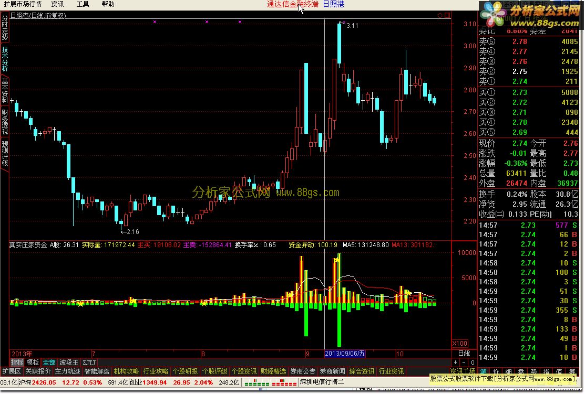Click the third purple marker above the chart
585x394 pixels.
(x=240, y=22)
